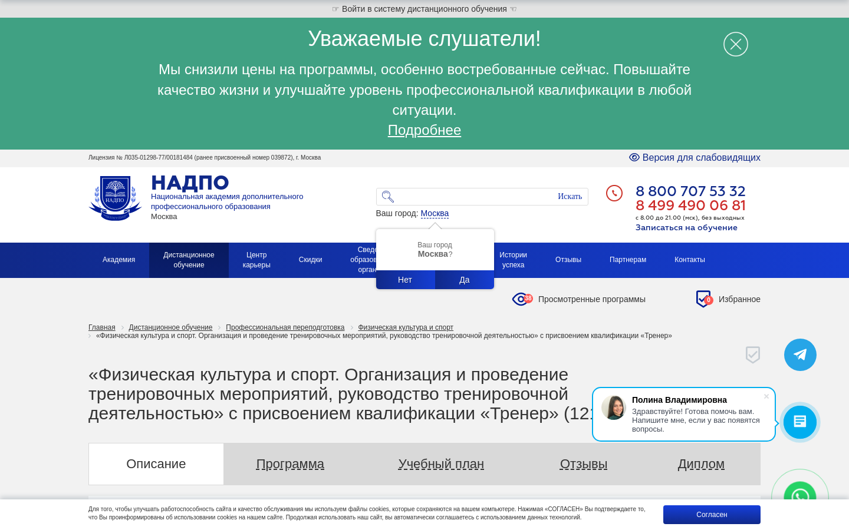
Task: Go to Главная breadcrumb
Action: (x=102, y=327)
